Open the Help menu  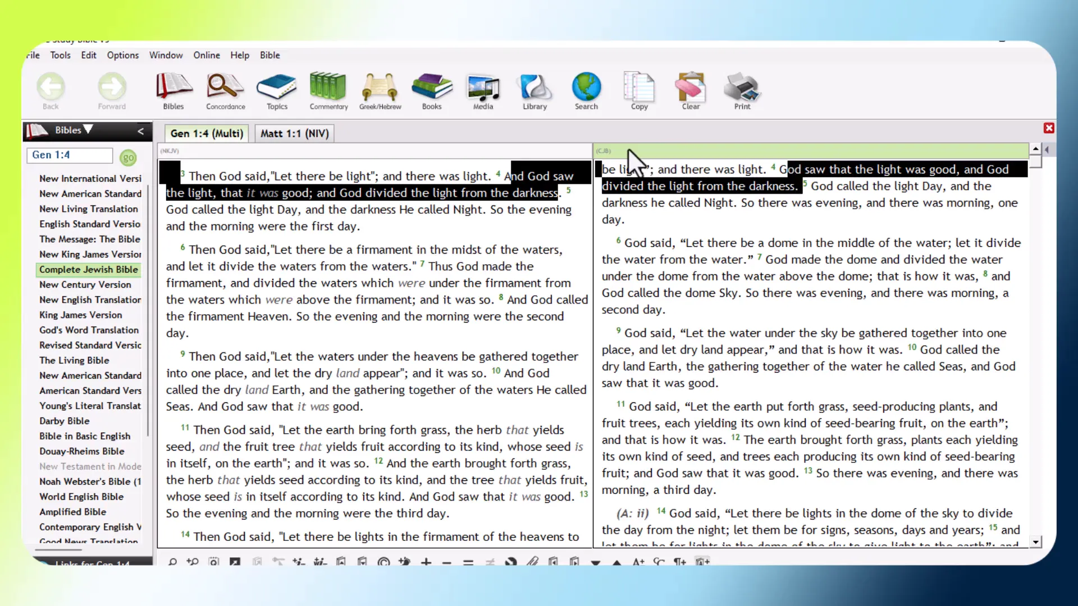coord(240,55)
